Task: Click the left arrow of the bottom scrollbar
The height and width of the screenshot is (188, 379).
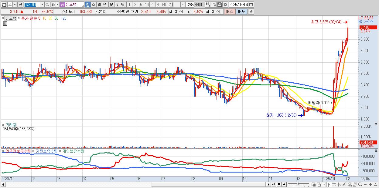Action: coord(3,184)
